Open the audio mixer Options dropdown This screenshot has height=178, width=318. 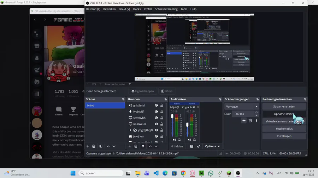pyautogui.click(x=212, y=146)
